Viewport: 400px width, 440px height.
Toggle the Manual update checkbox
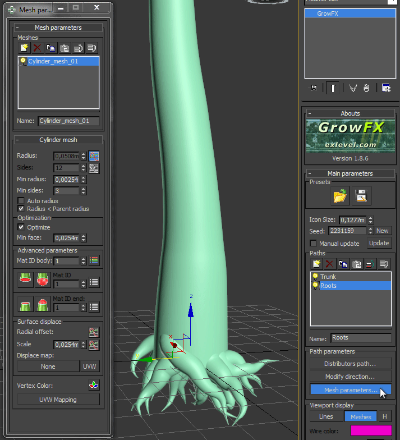point(314,244)
